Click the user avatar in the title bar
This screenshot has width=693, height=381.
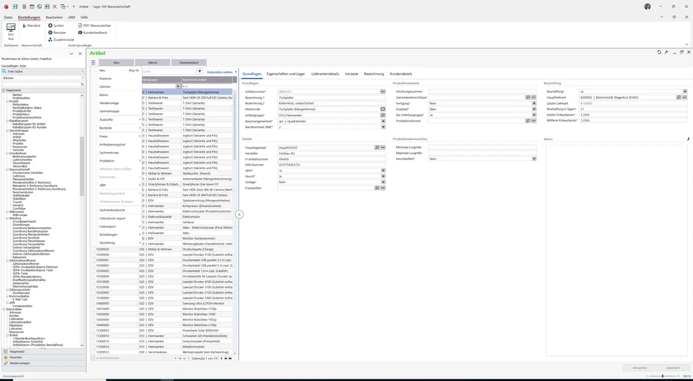(x=647, y=6)
